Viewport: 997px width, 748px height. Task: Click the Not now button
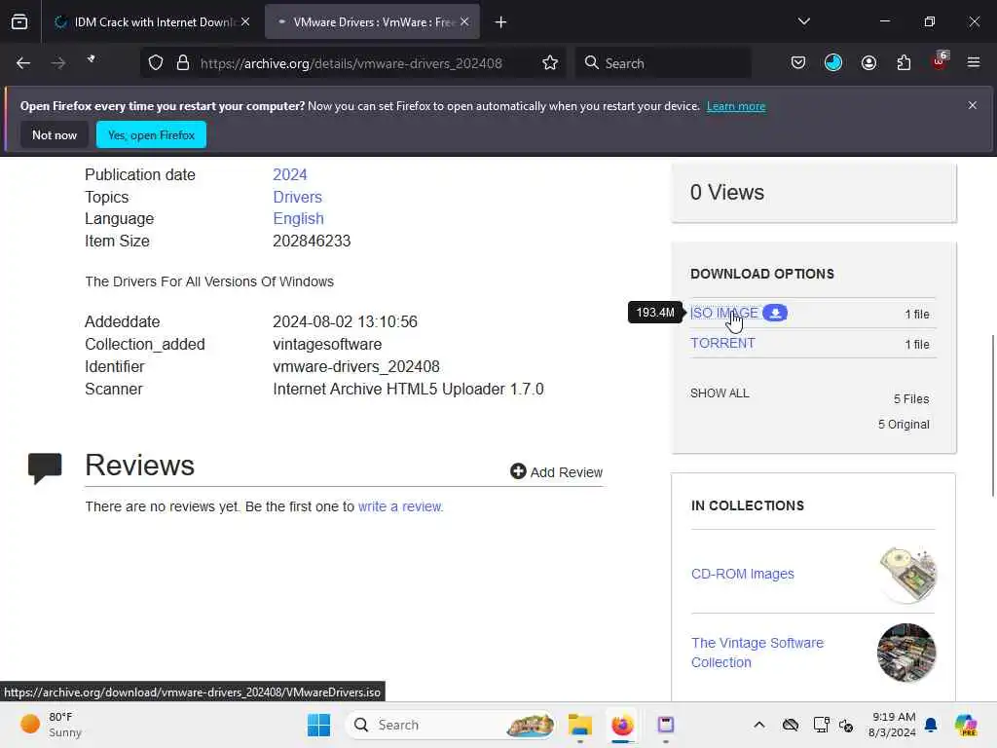click(55, 134)
